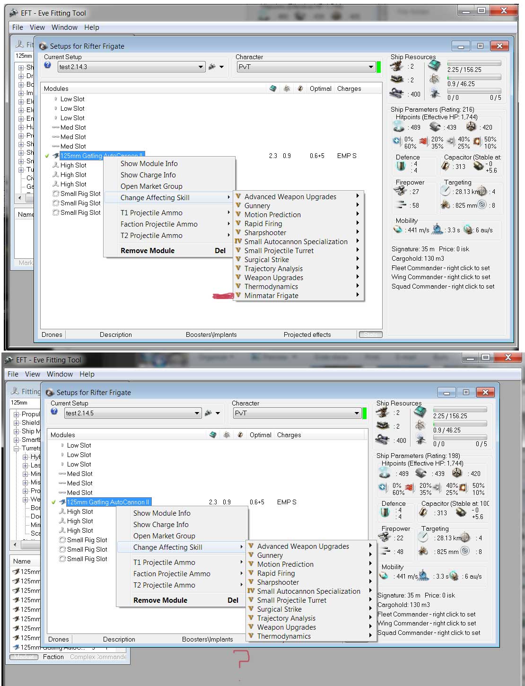This screenshot has height=686, width=525.
Task: Open Boosters\Implants tab in test 2.14.5 window
Action: click(208, 639)
